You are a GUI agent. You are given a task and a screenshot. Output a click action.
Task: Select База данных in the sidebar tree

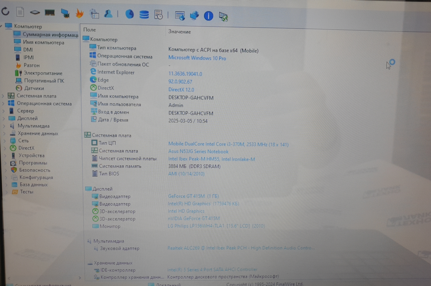33,185
